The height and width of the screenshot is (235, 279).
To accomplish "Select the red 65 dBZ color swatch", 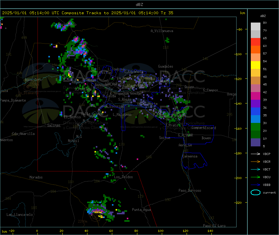I will [255, 42].
